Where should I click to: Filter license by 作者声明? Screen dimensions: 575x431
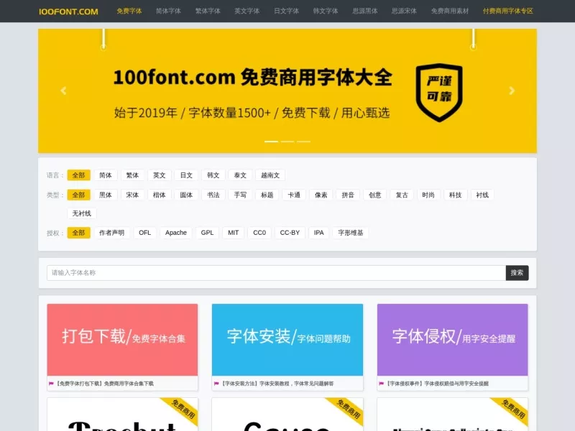[112, 233]
